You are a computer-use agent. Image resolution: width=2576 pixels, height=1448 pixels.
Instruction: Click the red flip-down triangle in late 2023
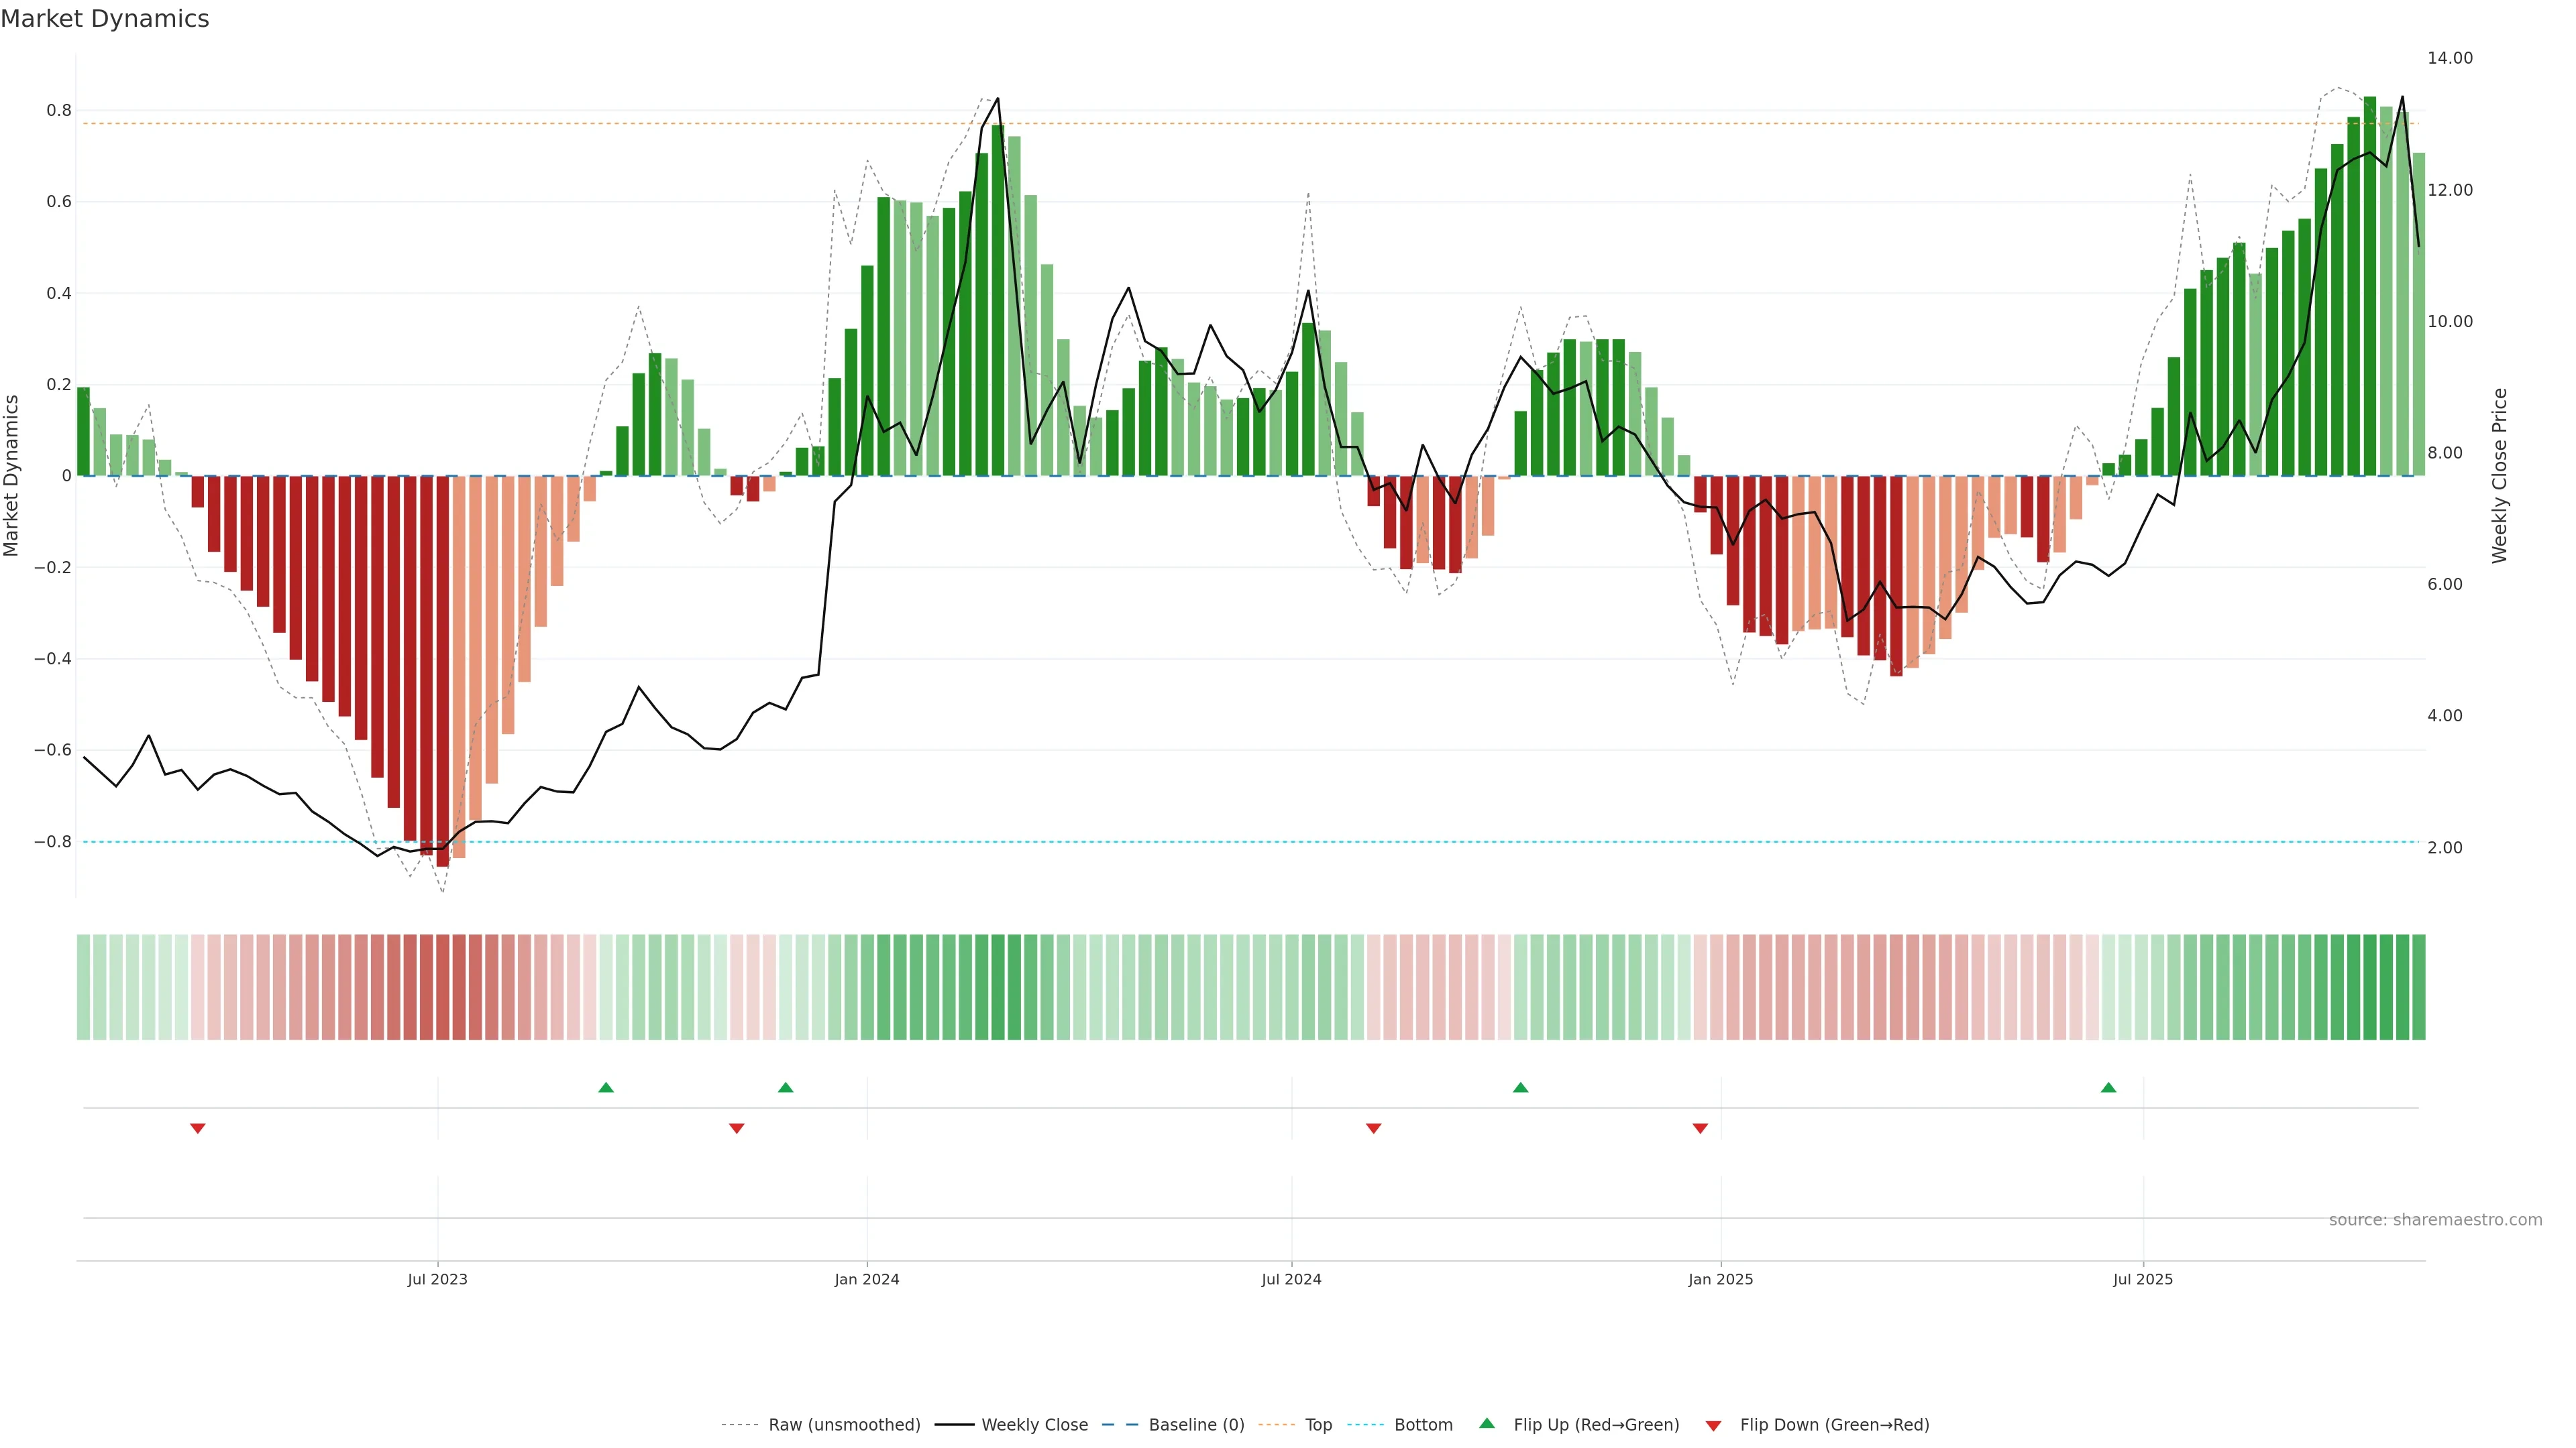737,1128
